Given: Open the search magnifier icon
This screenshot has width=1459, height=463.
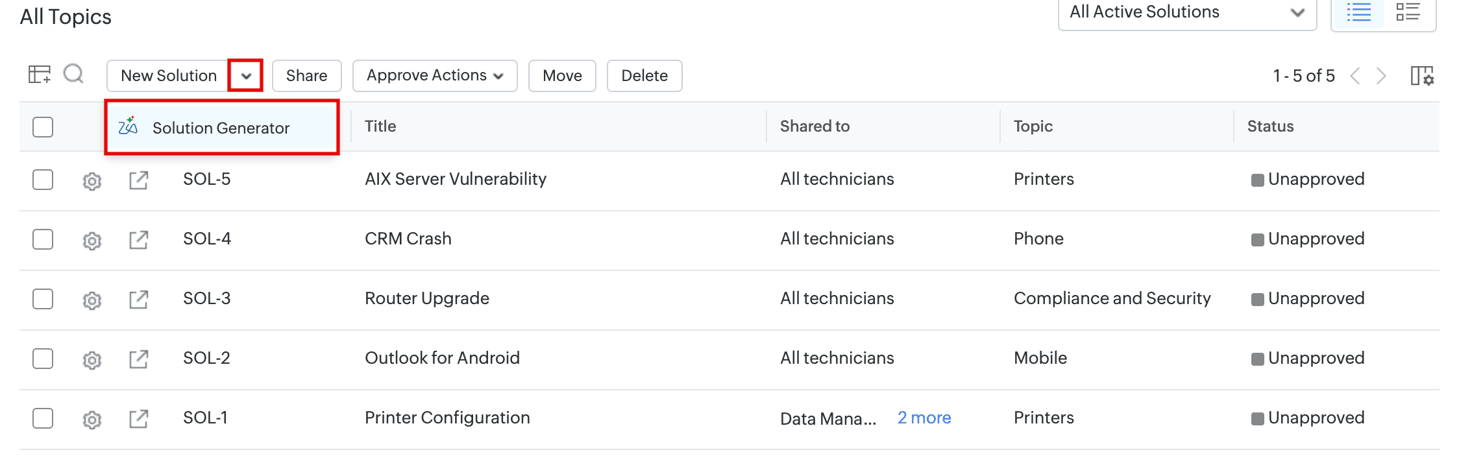Looking at the screenshot, I should point(73,75).
